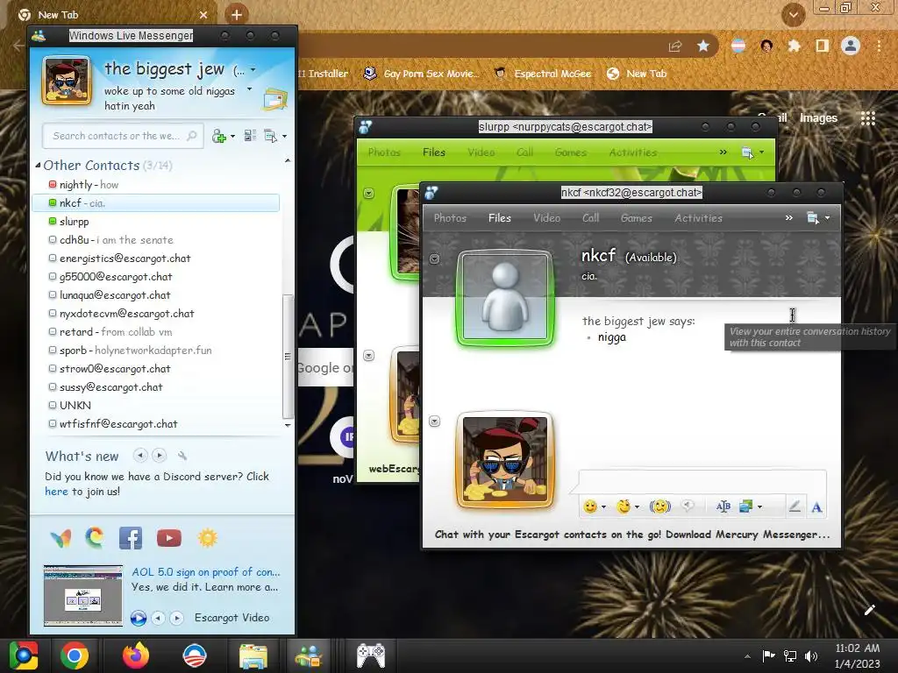Click the Search contacts input field

point(123,136)
